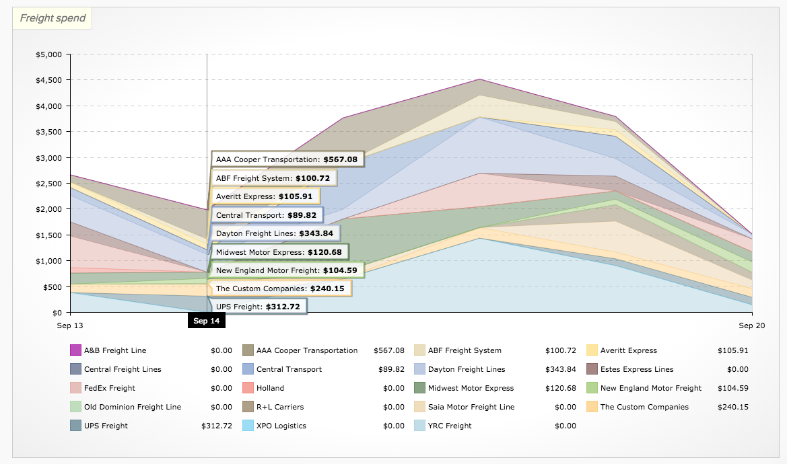Click the New England Motor Freight legend swatch
Image resolution: width=787 pixels, height=464 pixels.
tap(592, 388)
